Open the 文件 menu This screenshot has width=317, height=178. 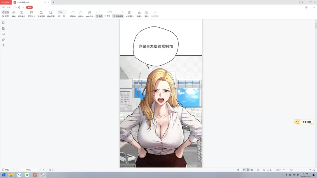(8, 7)
